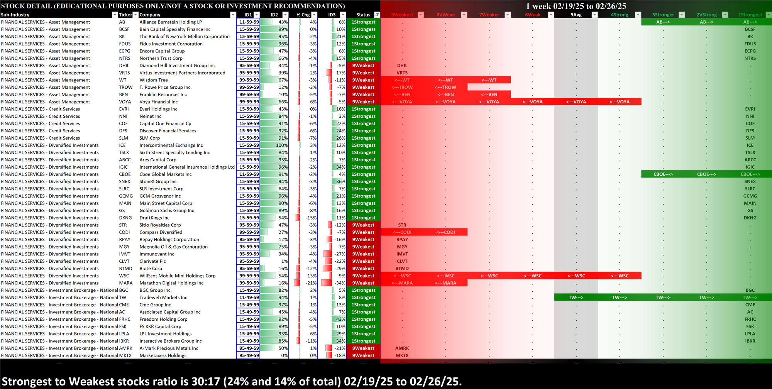Click the 'SLM' cell in the Ticker column
772x389 pixels.
point(128,138)
